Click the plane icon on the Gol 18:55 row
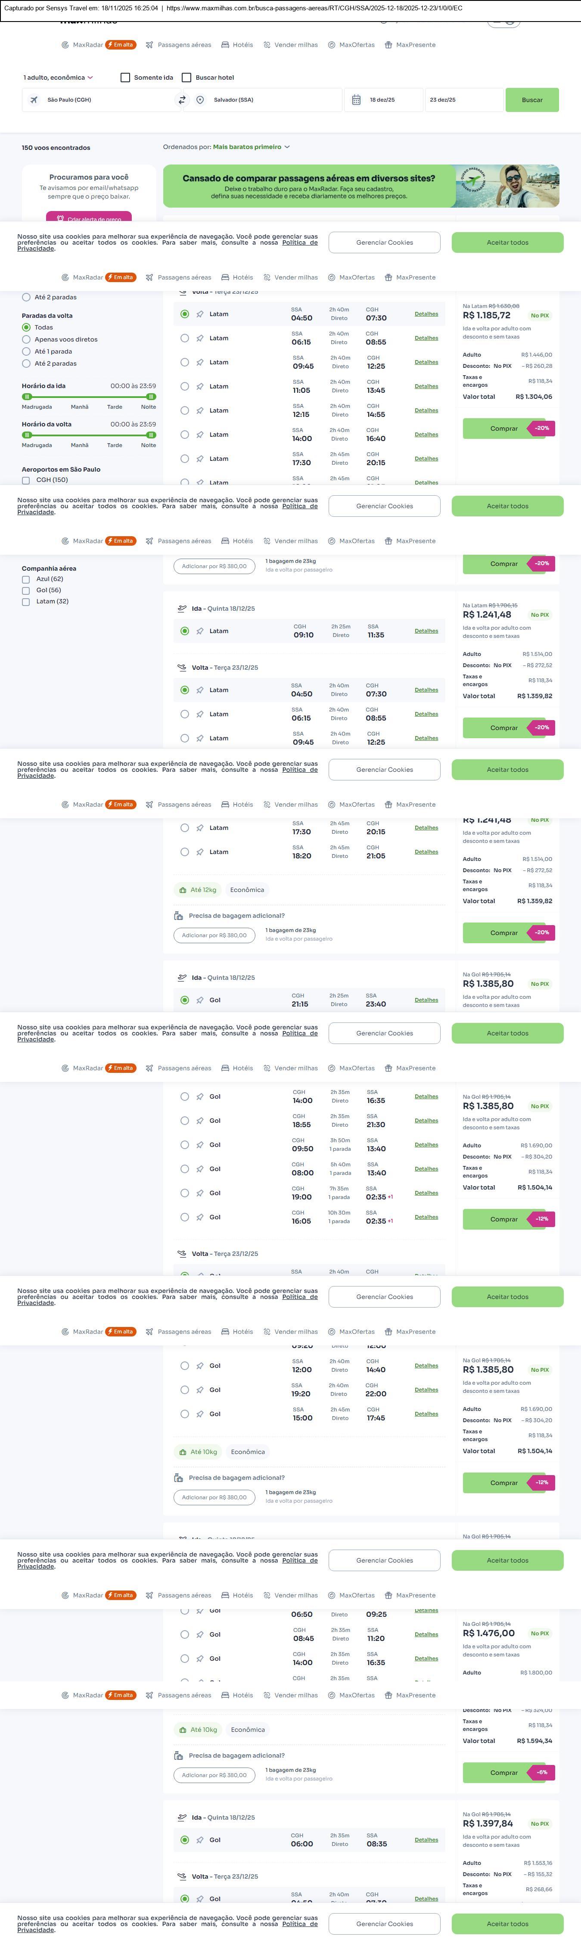The height and width of the screenshot is (1945, 581). pyautogui.click(x=200, y=1121)
